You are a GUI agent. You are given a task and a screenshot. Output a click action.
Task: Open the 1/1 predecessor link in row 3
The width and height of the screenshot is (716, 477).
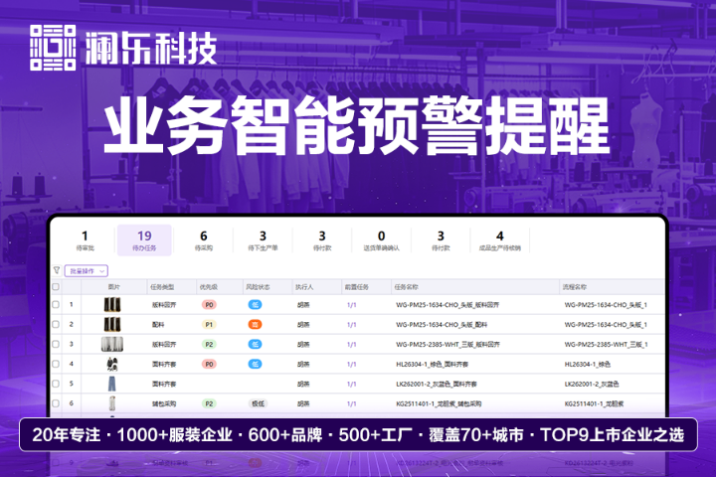[x=352, y=345]
